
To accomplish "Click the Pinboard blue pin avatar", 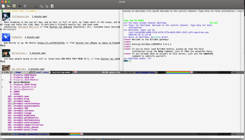I will pyautogui.click(x=6, y=37).
